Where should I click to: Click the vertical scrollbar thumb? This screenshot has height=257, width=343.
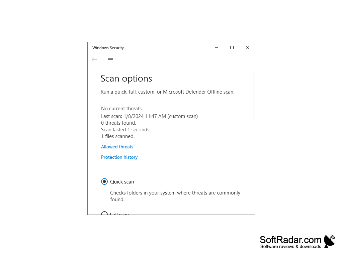tap(254, 95)
